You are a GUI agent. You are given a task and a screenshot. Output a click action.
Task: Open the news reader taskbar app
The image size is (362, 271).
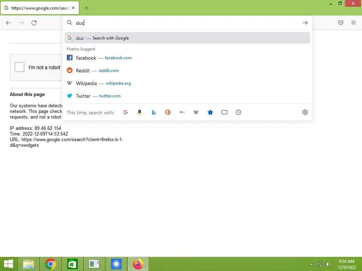pos(94,264)
